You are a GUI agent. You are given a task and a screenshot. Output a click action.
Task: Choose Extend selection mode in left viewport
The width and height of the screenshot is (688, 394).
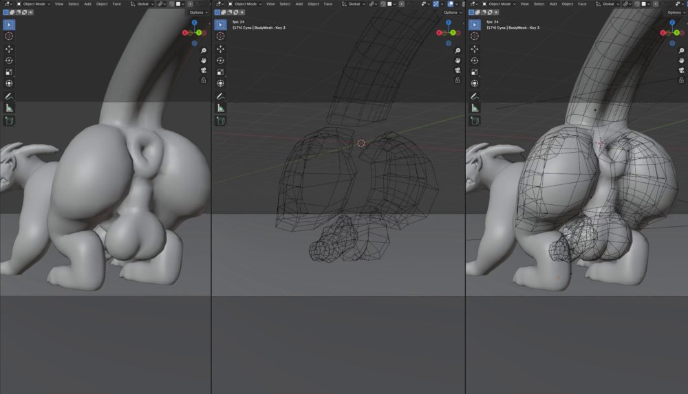(12, 12)
